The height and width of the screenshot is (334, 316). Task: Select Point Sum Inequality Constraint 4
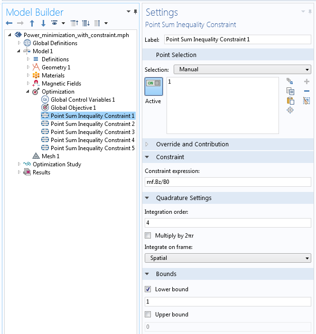(x=93, y=140)
